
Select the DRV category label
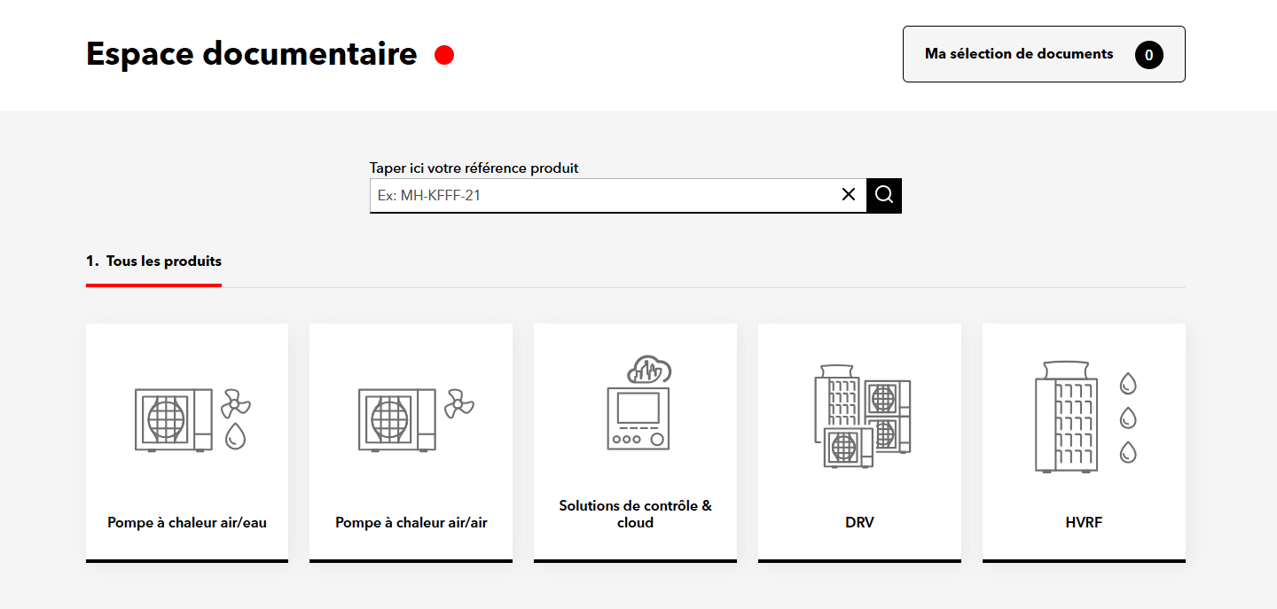[x=859, y=523]
